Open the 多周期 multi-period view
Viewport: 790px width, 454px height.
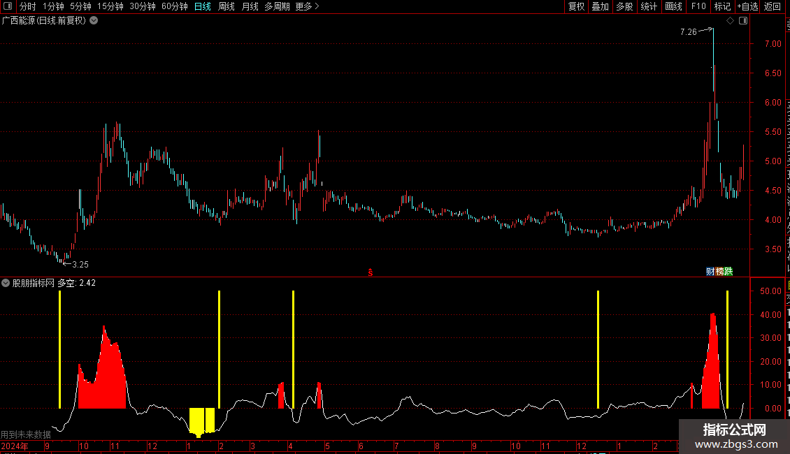(x=277, y=6)
